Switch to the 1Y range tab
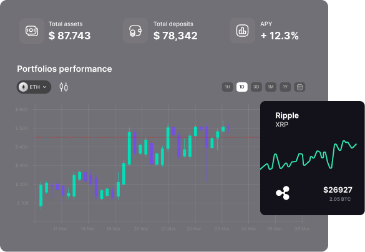 pos(285,87)
